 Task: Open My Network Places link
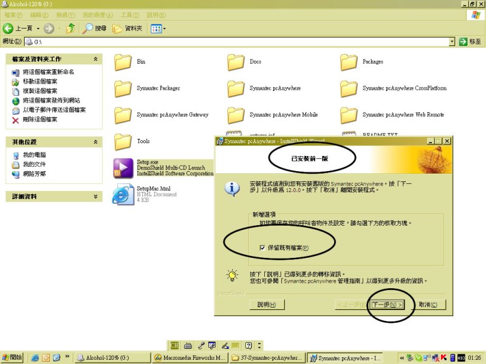[x=34, y=174]
